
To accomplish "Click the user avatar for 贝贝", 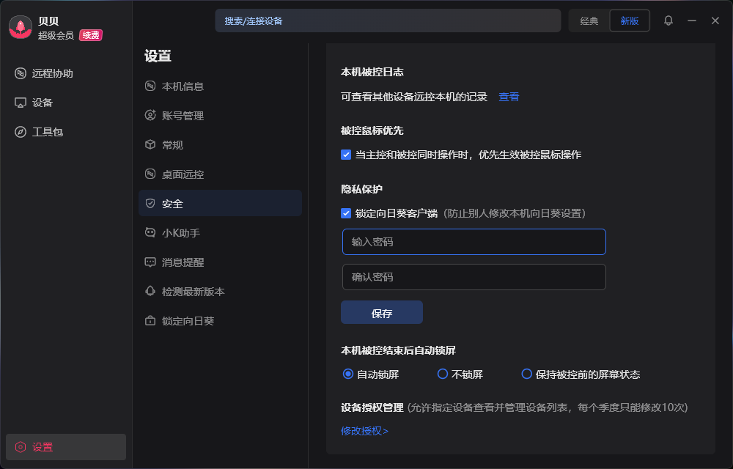I will coord(21,27).
